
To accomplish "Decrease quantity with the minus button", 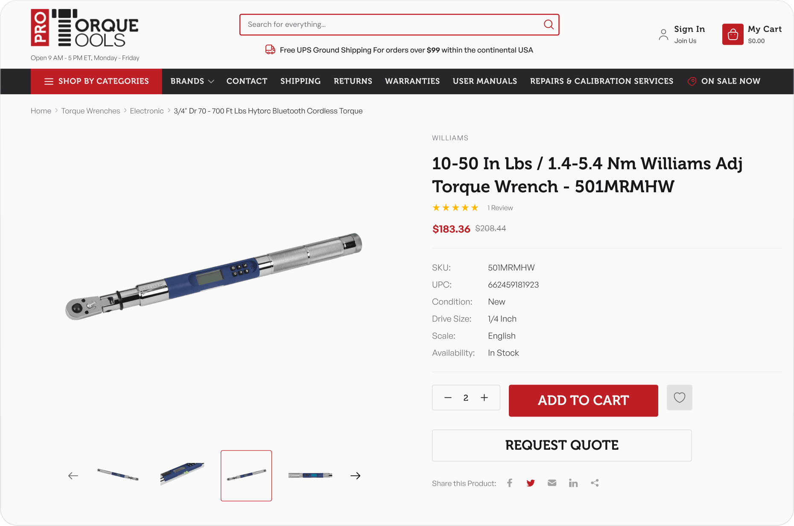I will pyautogui.click(x=448, y=398).
